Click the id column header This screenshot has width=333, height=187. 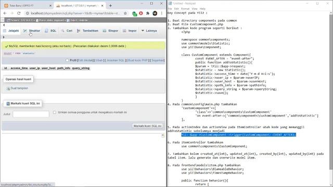click(x=6, y=68)
